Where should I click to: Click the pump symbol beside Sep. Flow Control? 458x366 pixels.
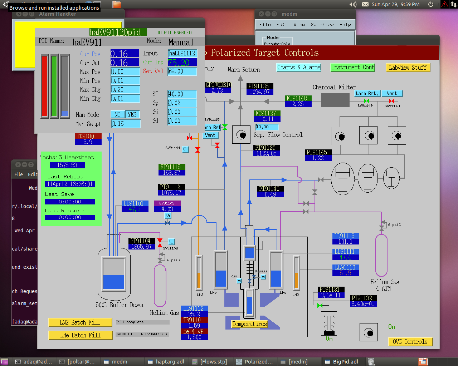click(241, 135)
